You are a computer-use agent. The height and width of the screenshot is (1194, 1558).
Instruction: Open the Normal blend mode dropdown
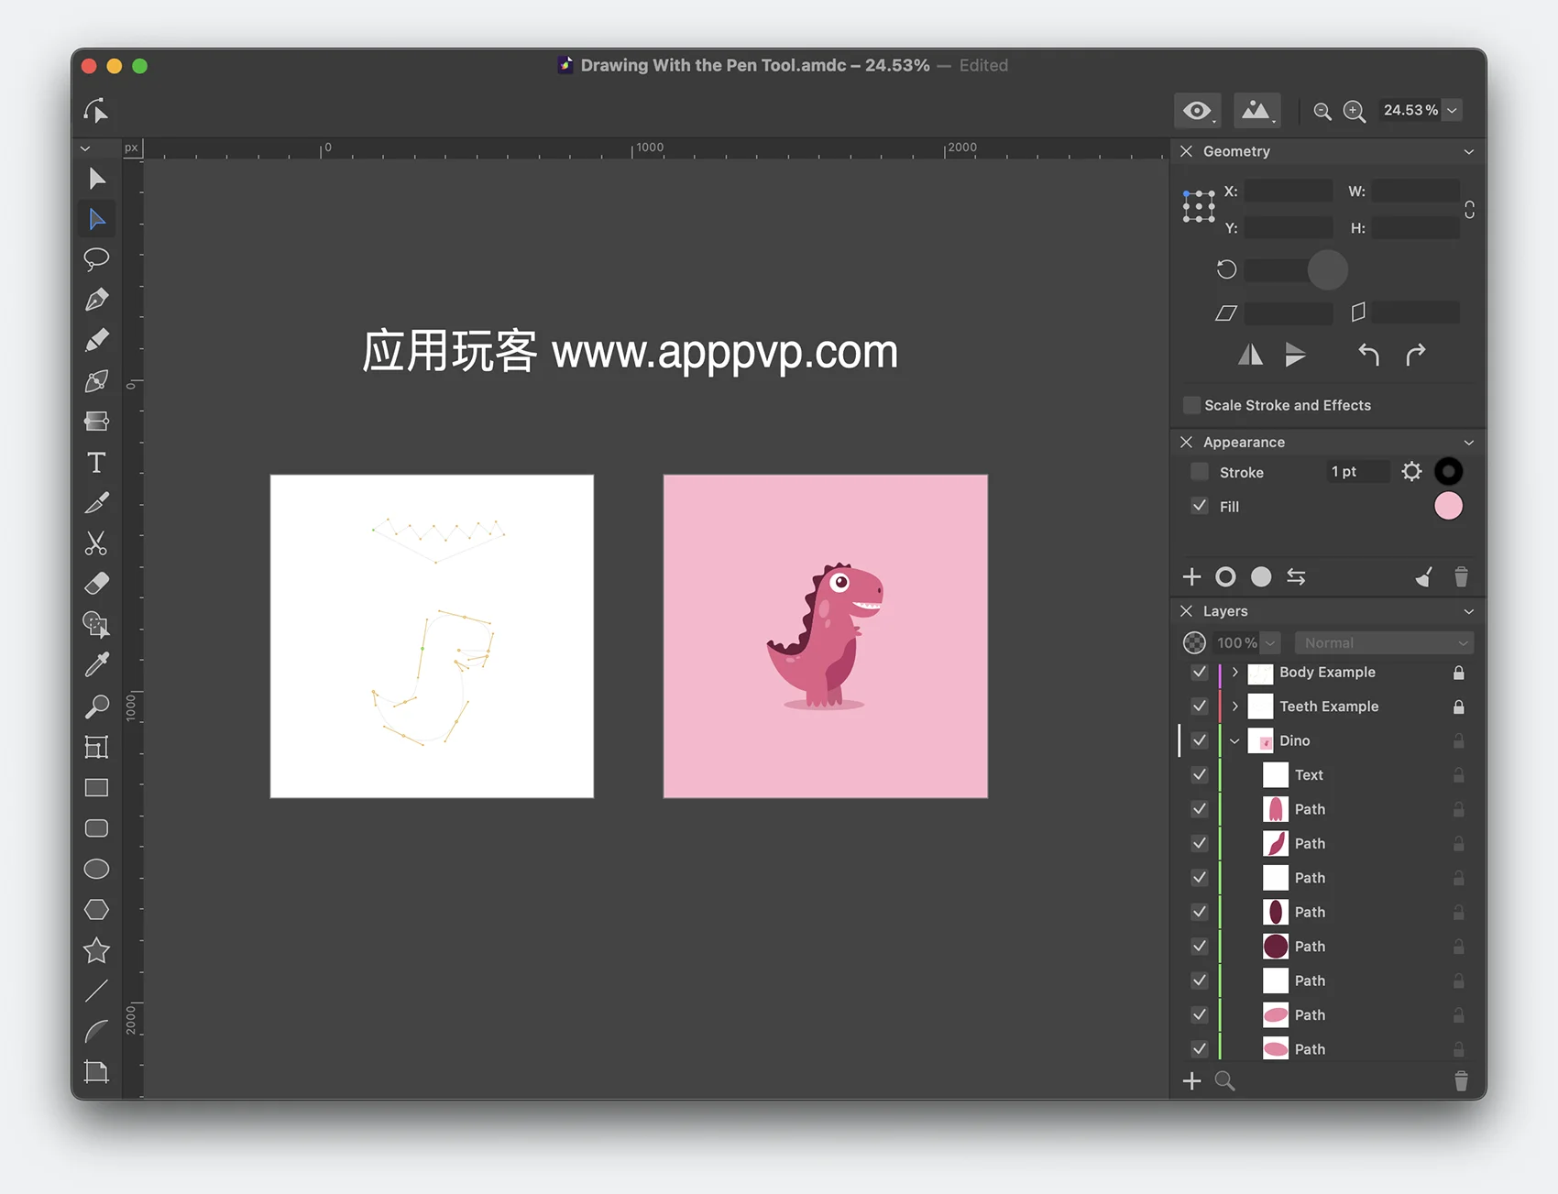tap(1383, 642)
